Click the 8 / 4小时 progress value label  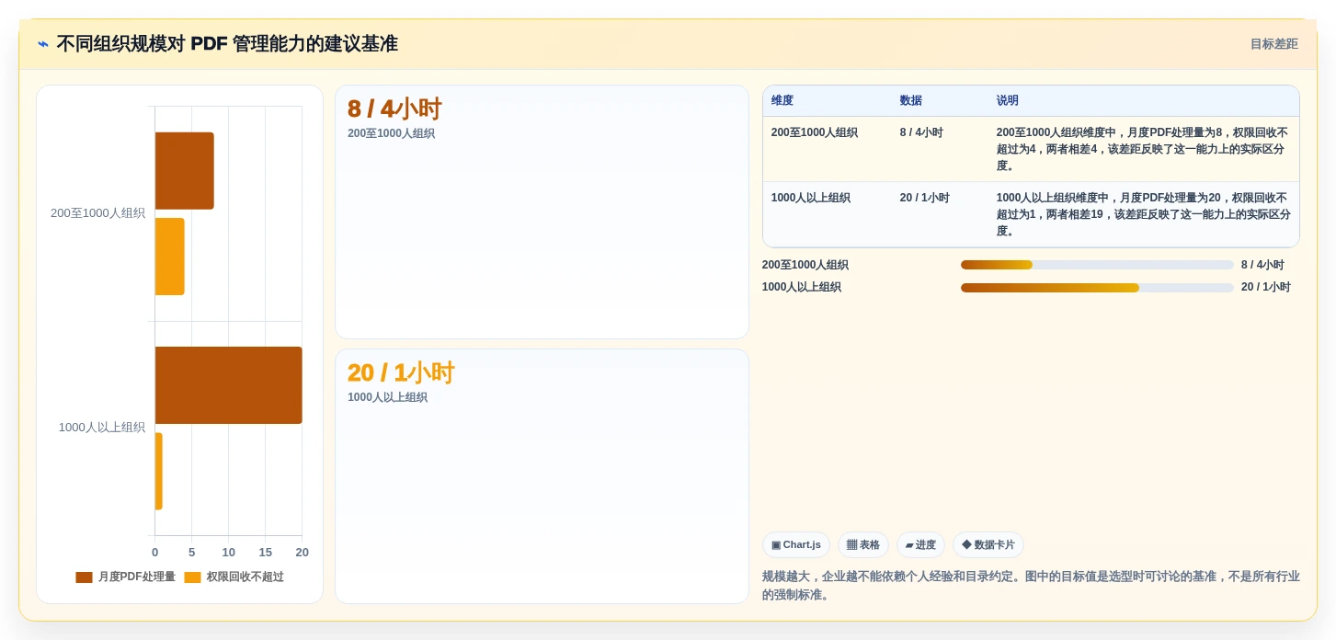(x=1262, y=265)
